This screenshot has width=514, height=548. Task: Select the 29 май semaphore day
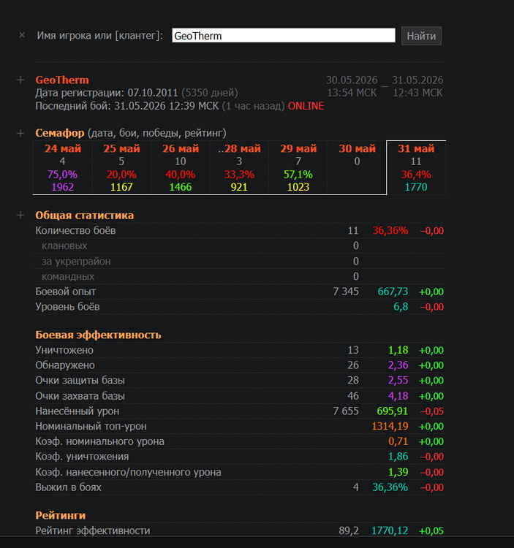tap(298, 167)
